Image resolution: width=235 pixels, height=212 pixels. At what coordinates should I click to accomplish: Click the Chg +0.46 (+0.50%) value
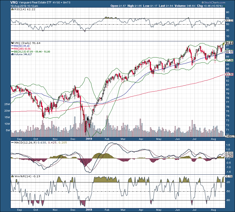(x=210, y=6)
